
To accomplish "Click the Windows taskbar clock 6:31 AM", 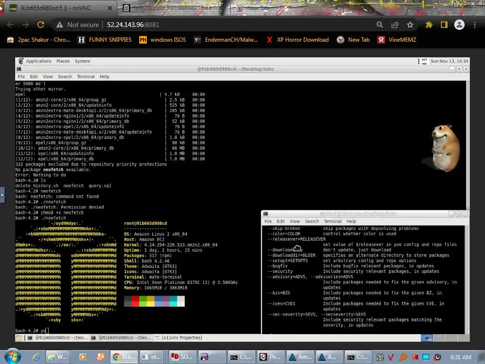I will coord(460,357).
